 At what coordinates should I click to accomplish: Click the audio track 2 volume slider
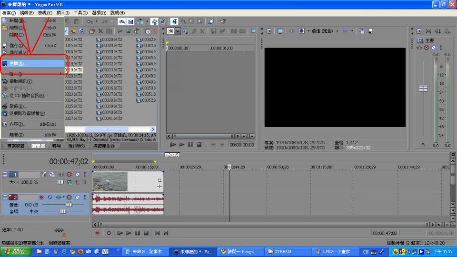69,204
